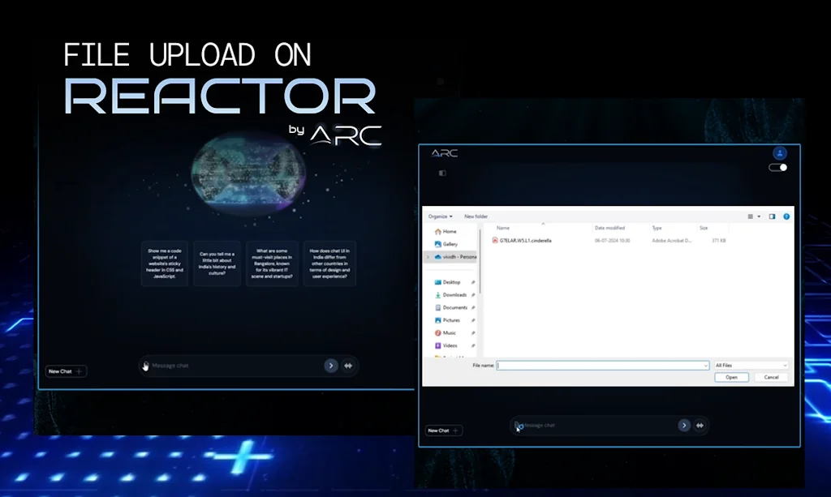Click the sidebar toggle icon below the ARC logo

[x=441, y=172]
